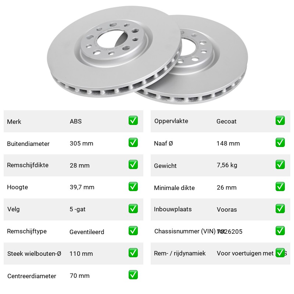Click the checkmark next to Inbouwplaats Vooras
The image size is (294, 294).
280,209
